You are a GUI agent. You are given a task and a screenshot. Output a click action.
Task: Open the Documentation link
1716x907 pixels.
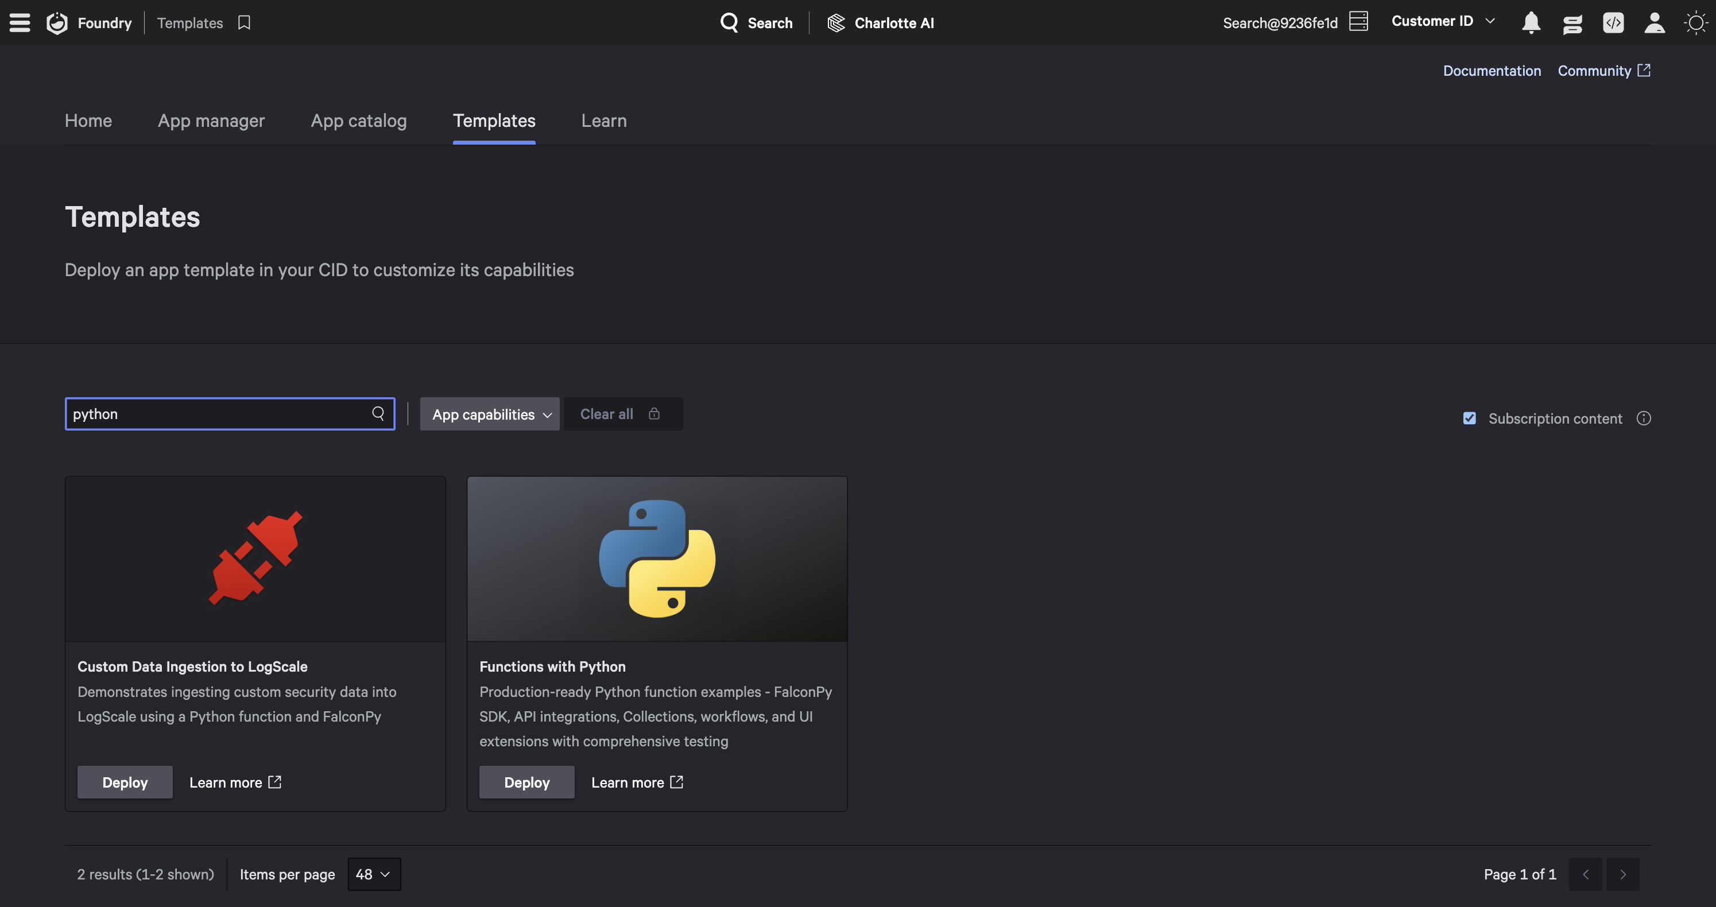coord(1492,71)
